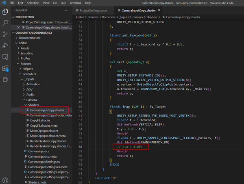Place cursor on the commented c.a line

pos(129,146)
